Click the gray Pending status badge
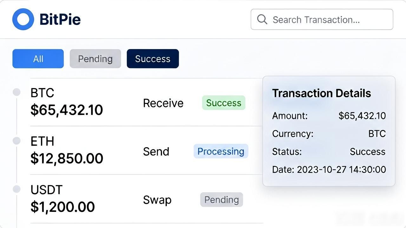The height and width of the screenshot is (228, 406). tap(221, 199)
